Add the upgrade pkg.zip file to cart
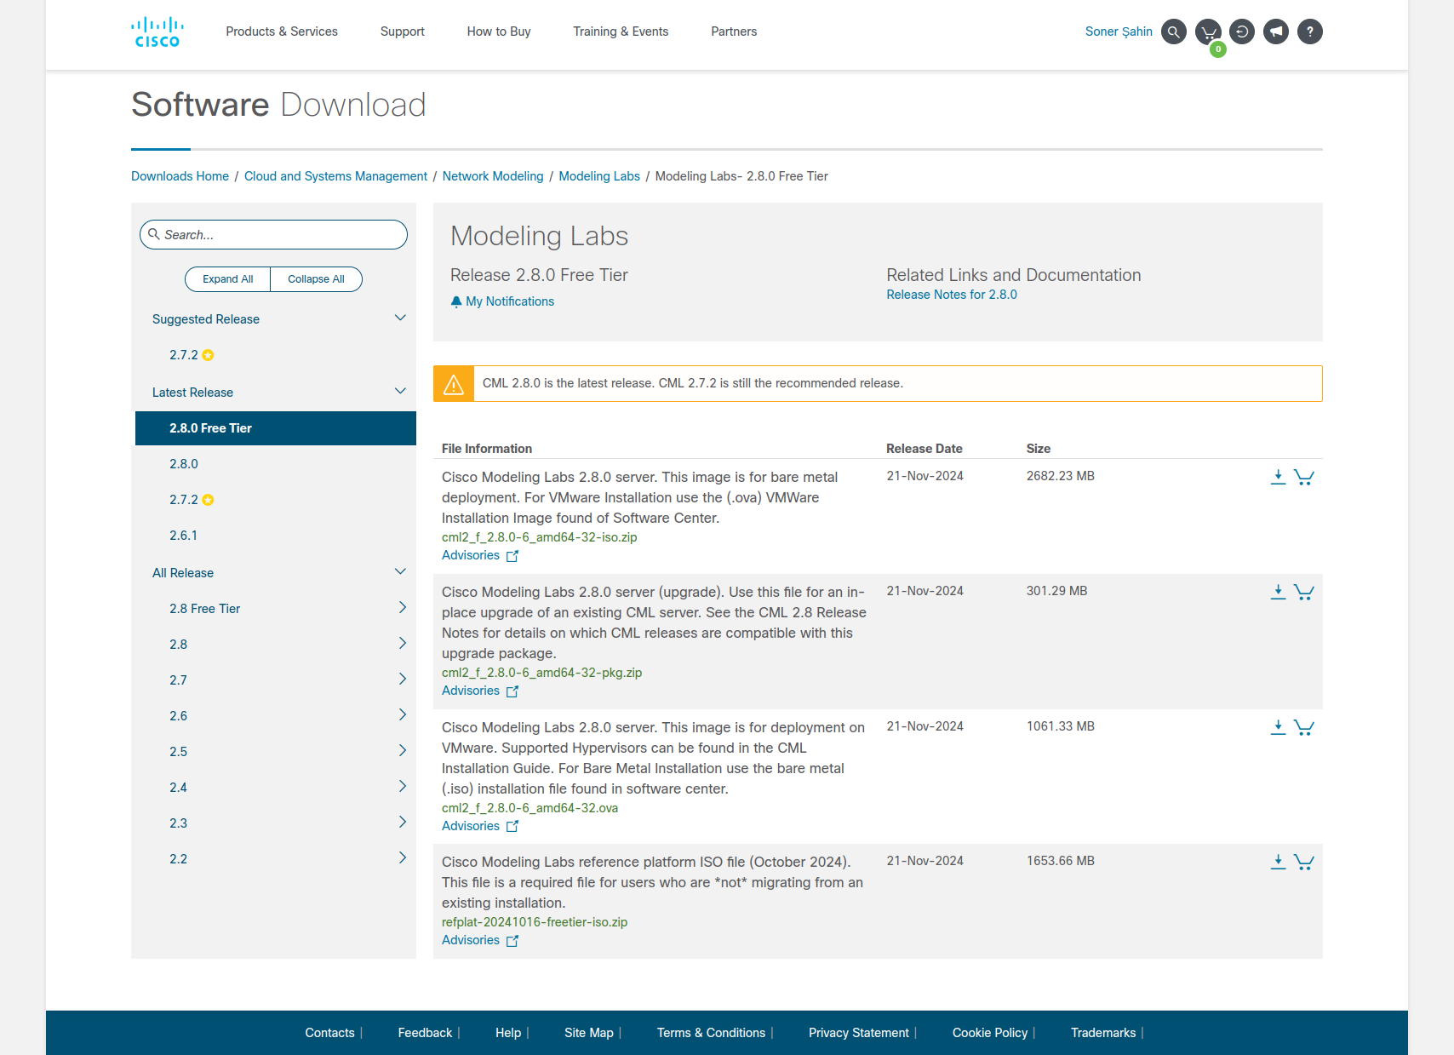 (1303, 592)
